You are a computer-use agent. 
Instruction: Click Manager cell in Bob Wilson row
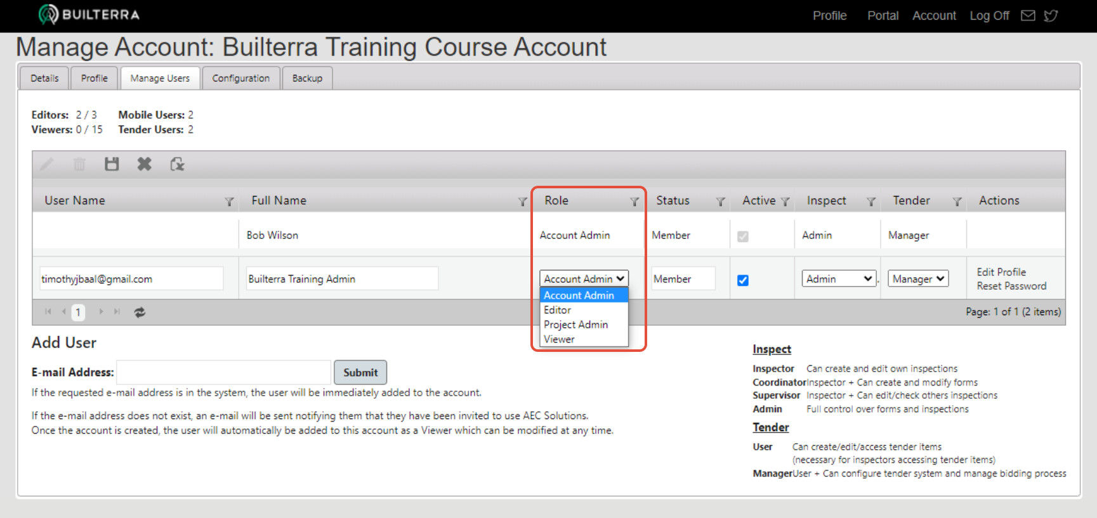tap(909, 235)
